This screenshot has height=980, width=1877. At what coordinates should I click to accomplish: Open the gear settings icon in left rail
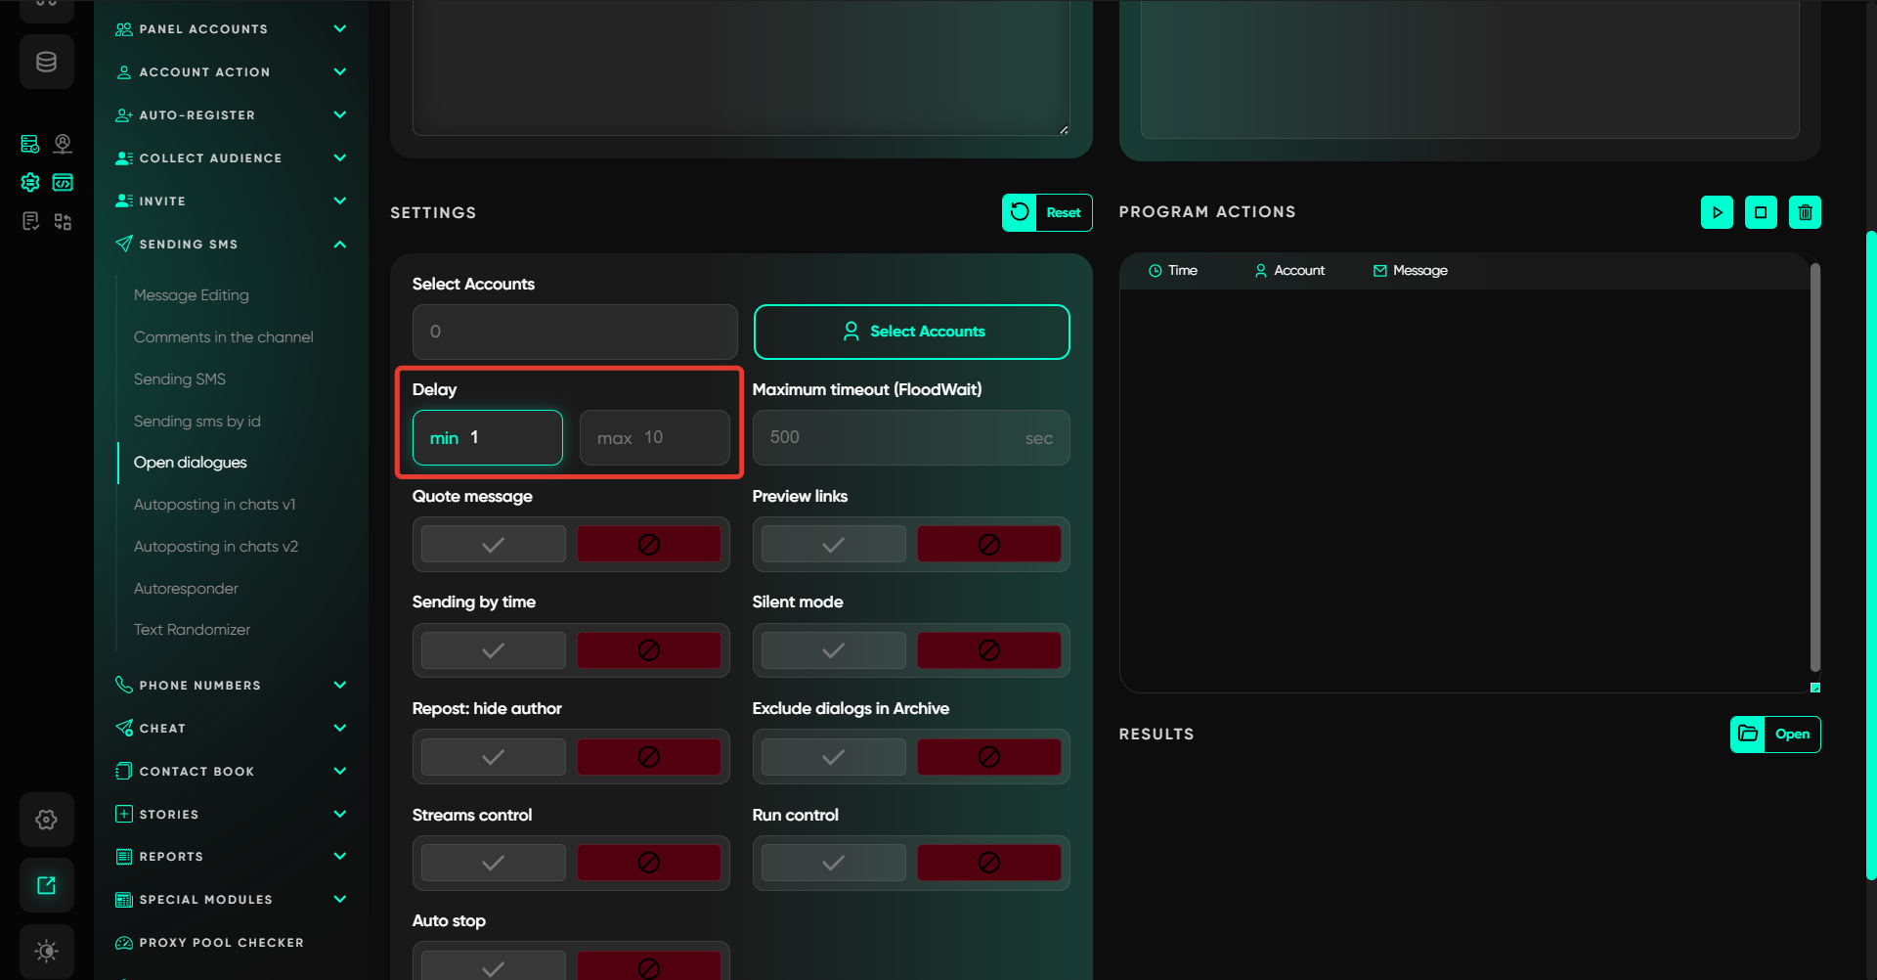point(46,820)
